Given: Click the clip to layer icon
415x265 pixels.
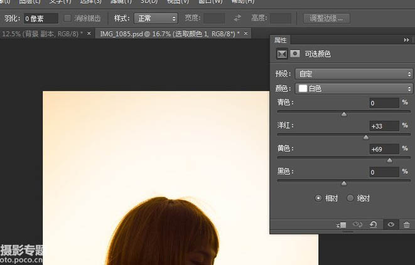Looking at the screenshot, I should point(342,224).
